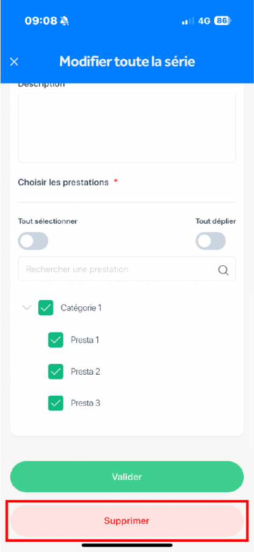Tap the battery indicator showing 86
Image resolution: width=254 pixels, height=552 pixels.
(222, 21)
